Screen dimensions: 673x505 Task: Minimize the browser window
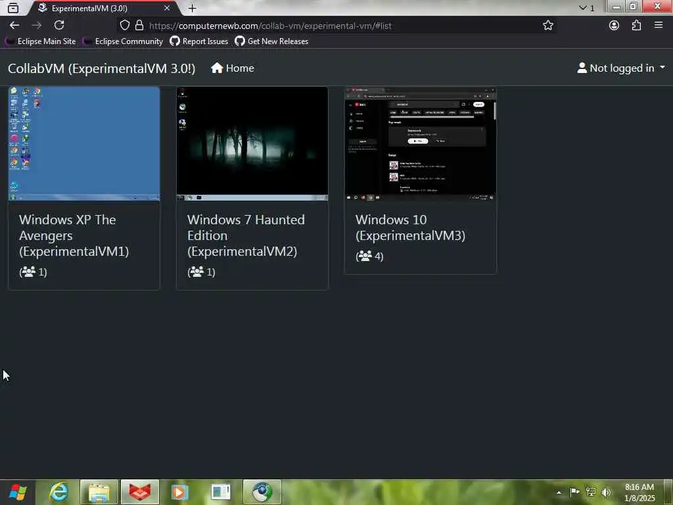616,7
